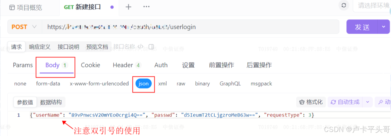Screen dimensions: 391x136
Task: Select the 接口说明 sub-tab
Action: (x=68, y=47)
